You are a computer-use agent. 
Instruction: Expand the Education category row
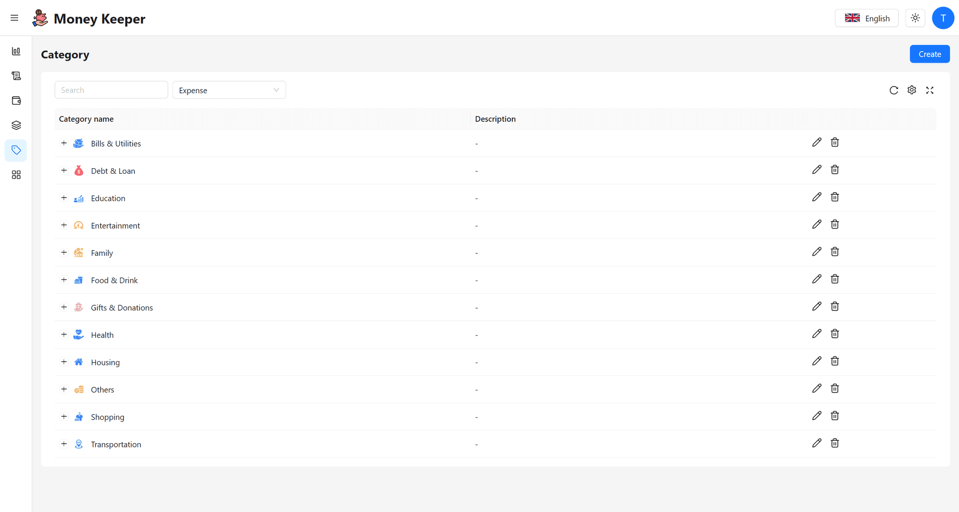tap(64, 198)
